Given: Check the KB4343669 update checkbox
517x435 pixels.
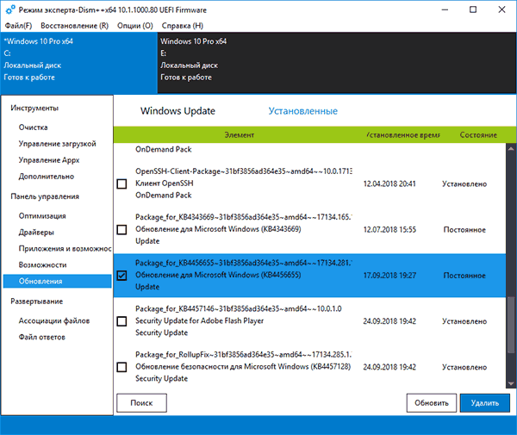Looking at the screenshot, I should point(121,230).
